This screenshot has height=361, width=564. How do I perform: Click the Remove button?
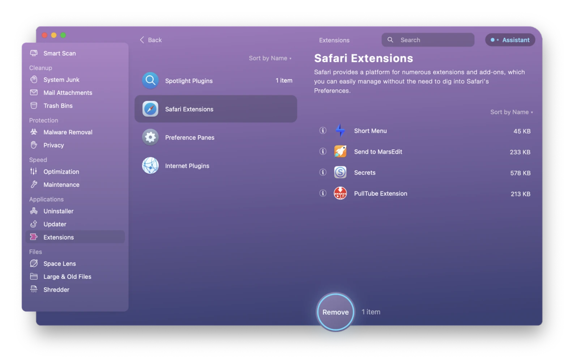pyautogui.click(x=335, y=312)
